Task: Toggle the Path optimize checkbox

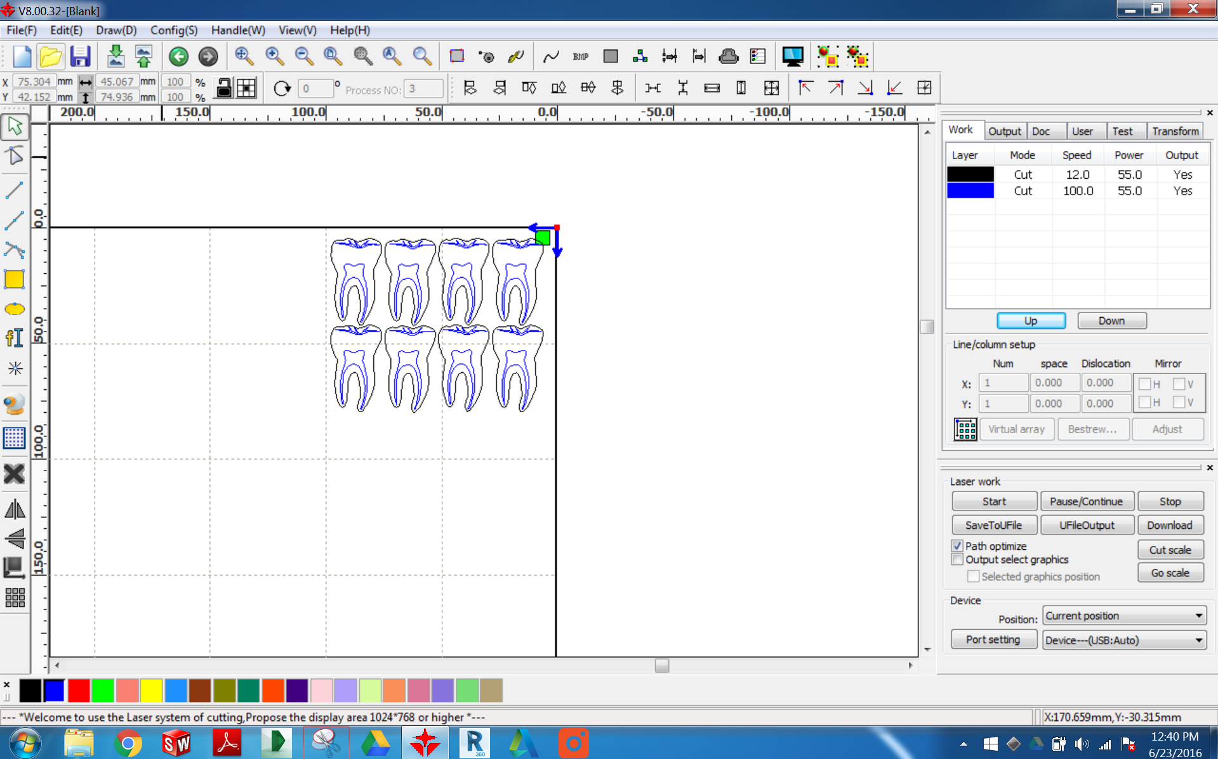Action: [957, 545]
